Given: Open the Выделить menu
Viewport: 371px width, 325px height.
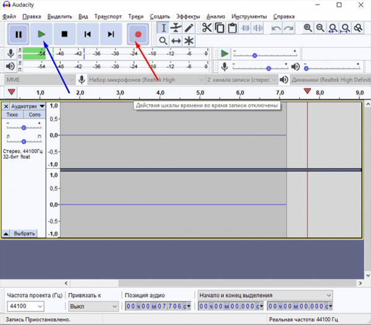Looking at the screenshot, I should (59, 17).
